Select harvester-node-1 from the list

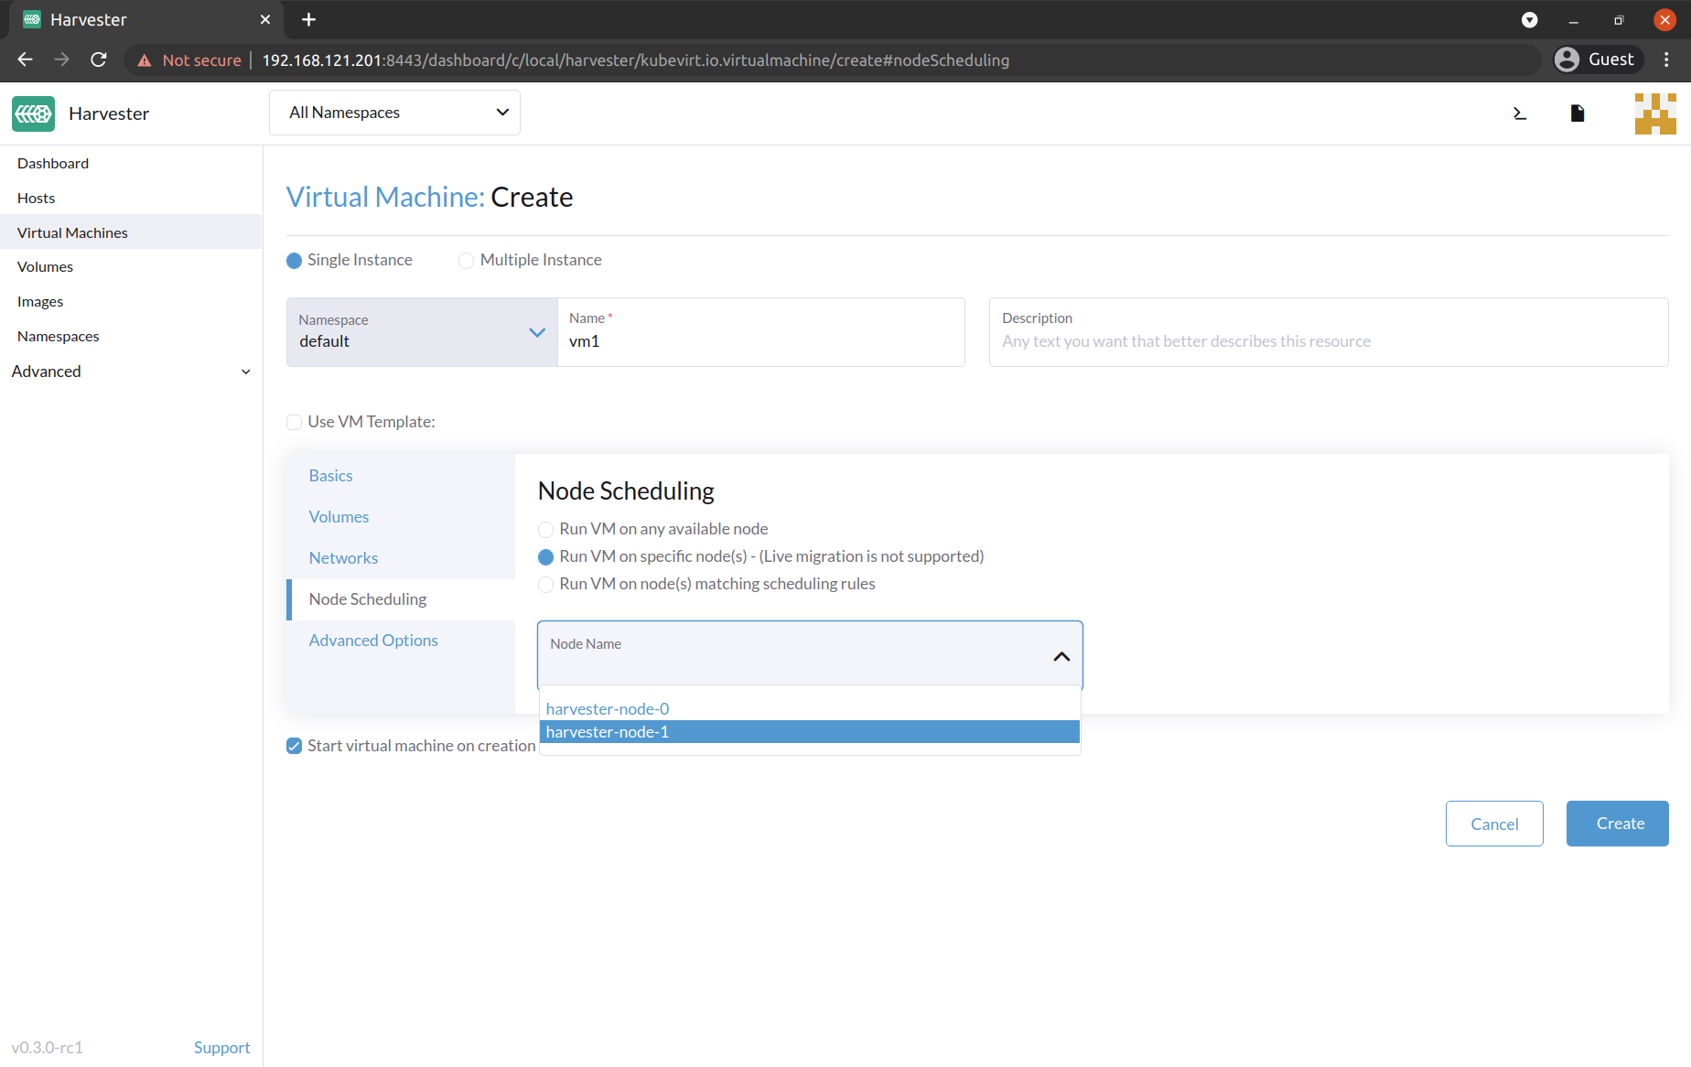coord(810,732)
